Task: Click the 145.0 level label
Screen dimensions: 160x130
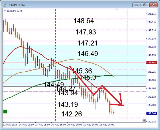Action: click(x=88, y=77)
